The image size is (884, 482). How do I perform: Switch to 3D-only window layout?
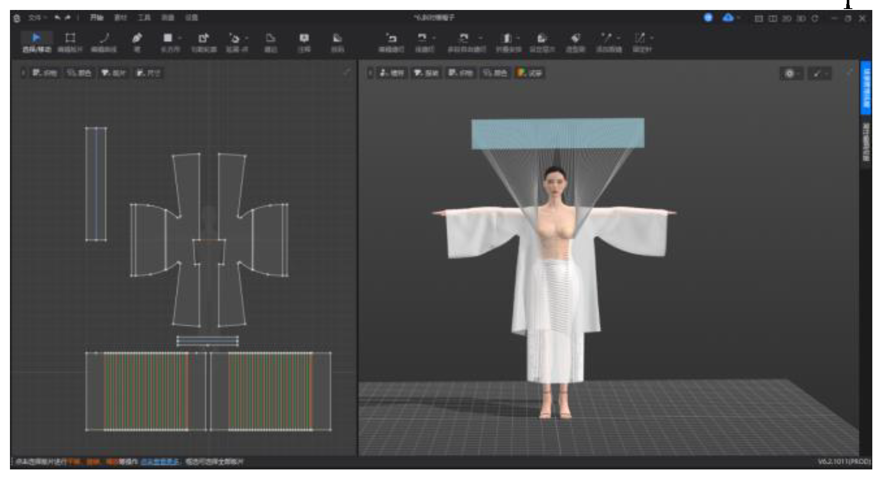coord(801,19)
